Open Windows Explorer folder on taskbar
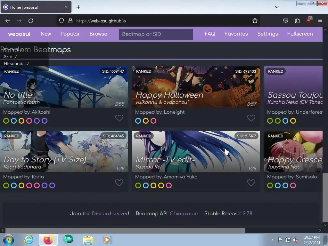This screenshot has height=246, width=328. point(88,240)
